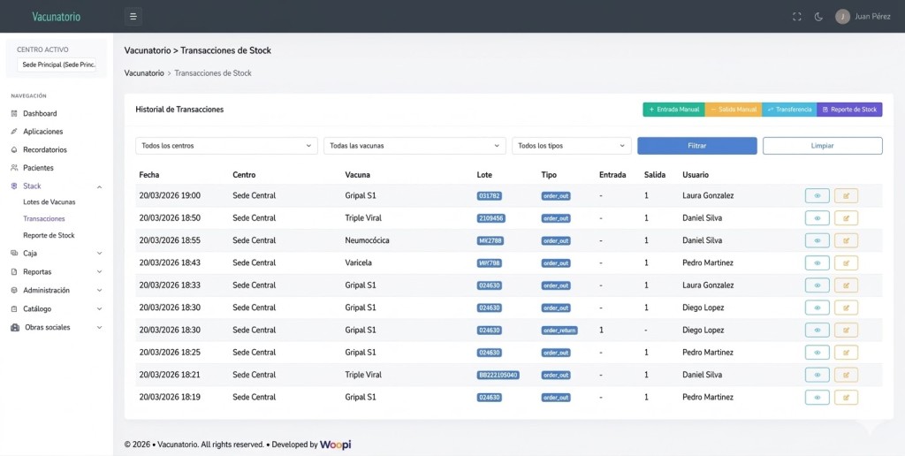Edit the Neumocócica transaction row
The image size is (905, 456).
coord(846,240)
